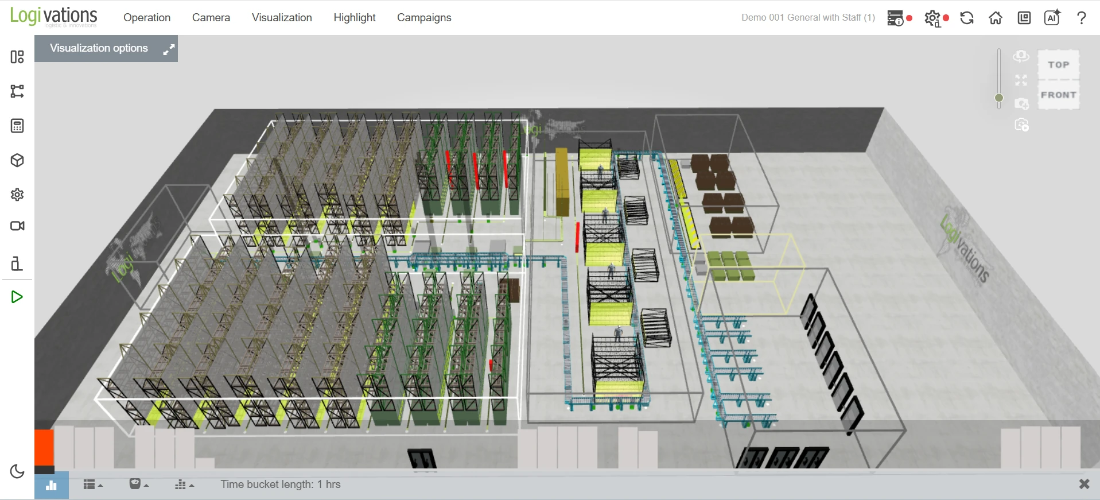Click the Logivations logo
The width and height of the screenshot is (1100, 500).
pos(54,16)
